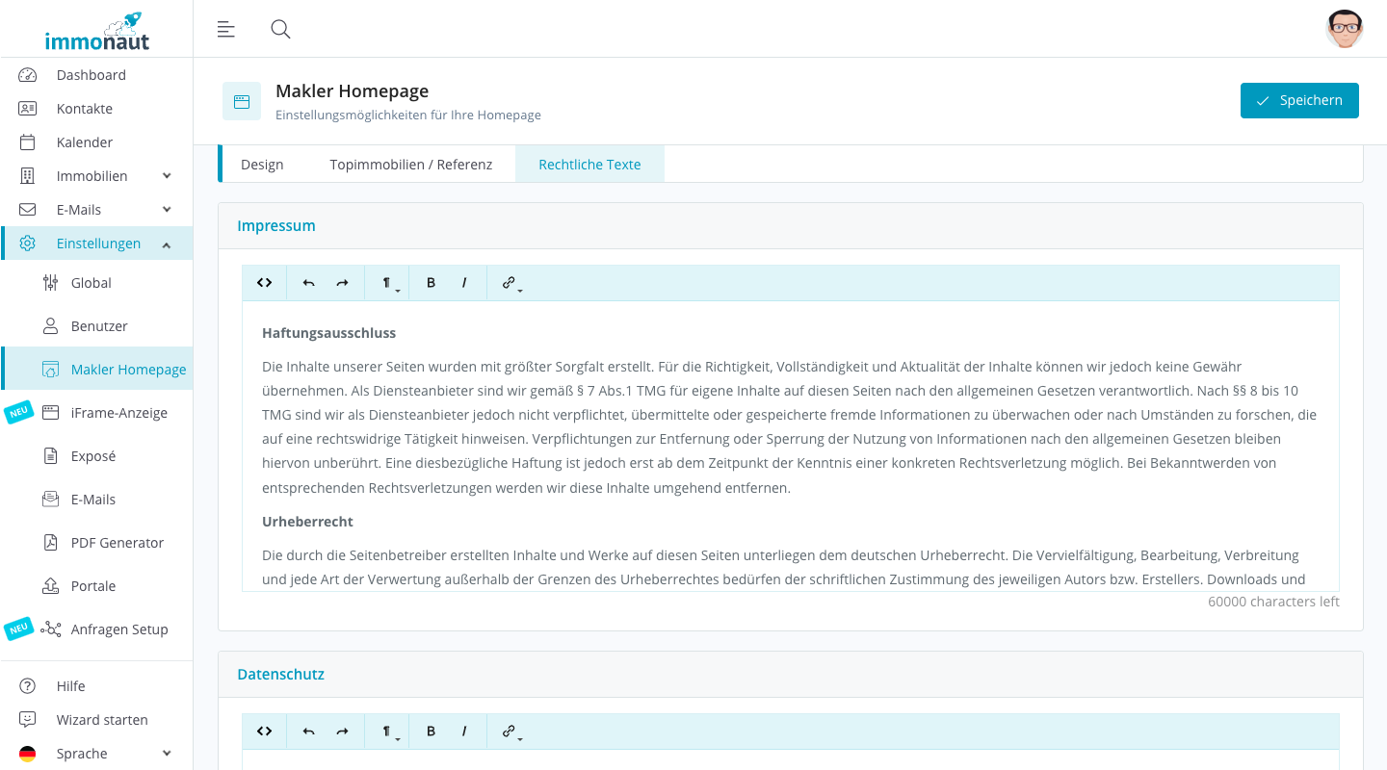Open the paragraph format dropdown in the Impressum toolbar
1387x770 pixels.
(386, 282)
